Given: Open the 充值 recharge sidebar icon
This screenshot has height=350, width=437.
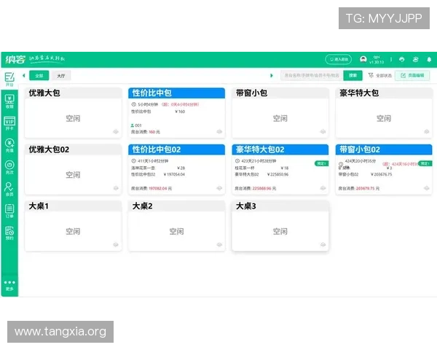Looking at the screenshot, I should (9, 145).
